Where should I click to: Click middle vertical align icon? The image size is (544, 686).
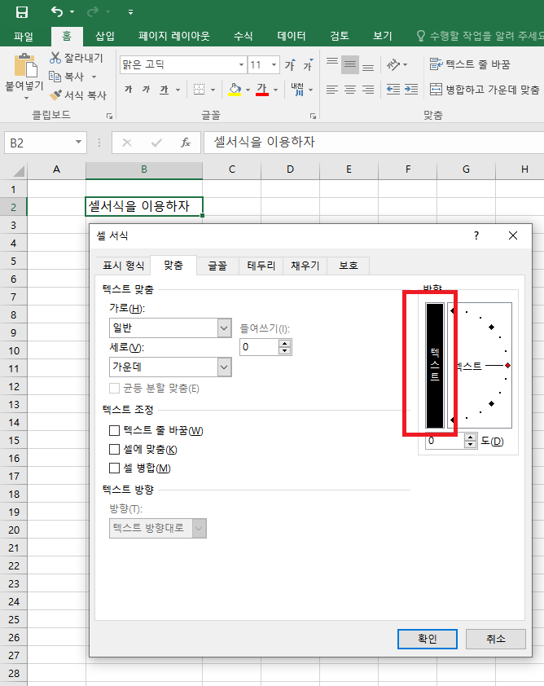350,64
